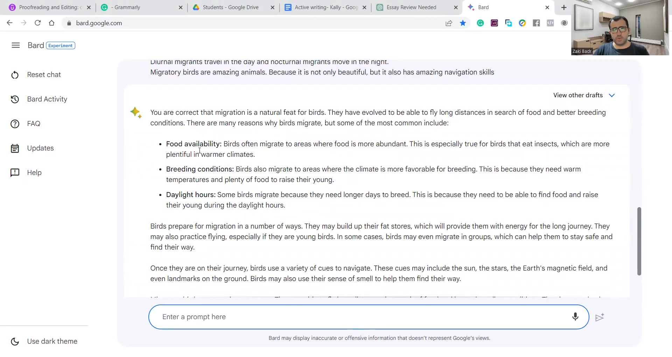This screenshot has width=672, height=357.
Task: View site lock information icon
Action: [x=69, y=23]
